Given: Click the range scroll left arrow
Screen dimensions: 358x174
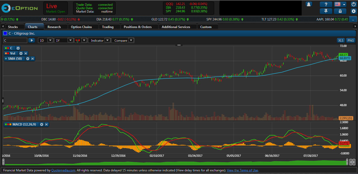Looking at the screenshot, I should 351,162.
